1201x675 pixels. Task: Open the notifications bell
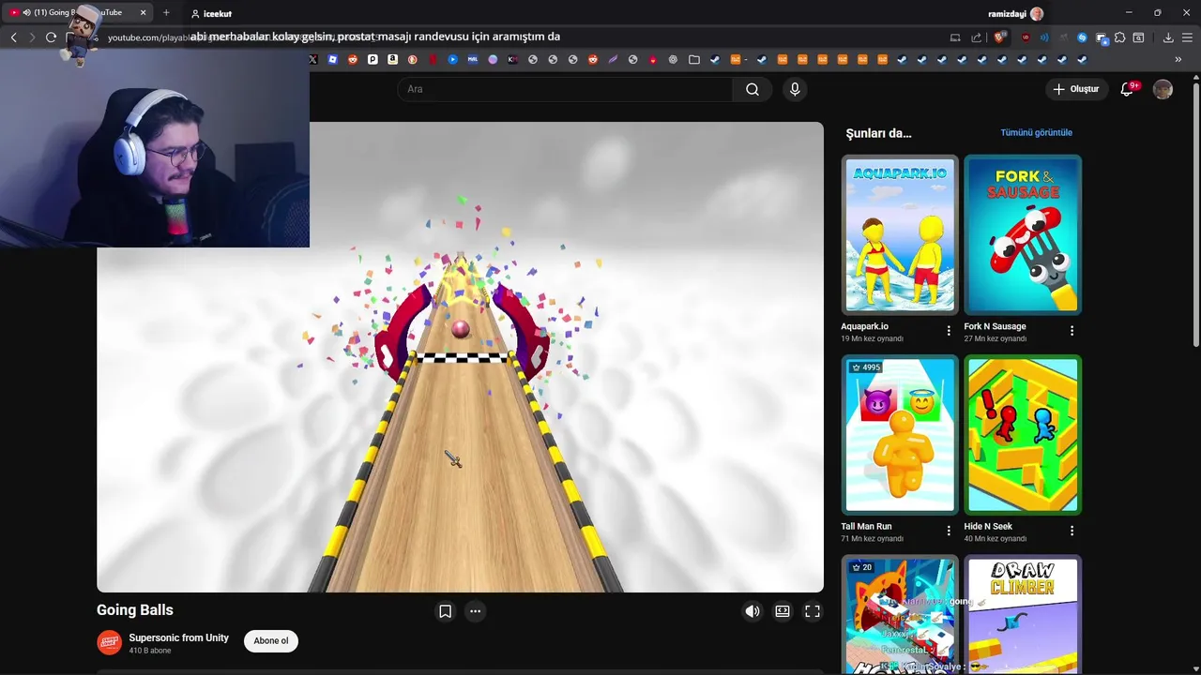[x=1127, y=89]
